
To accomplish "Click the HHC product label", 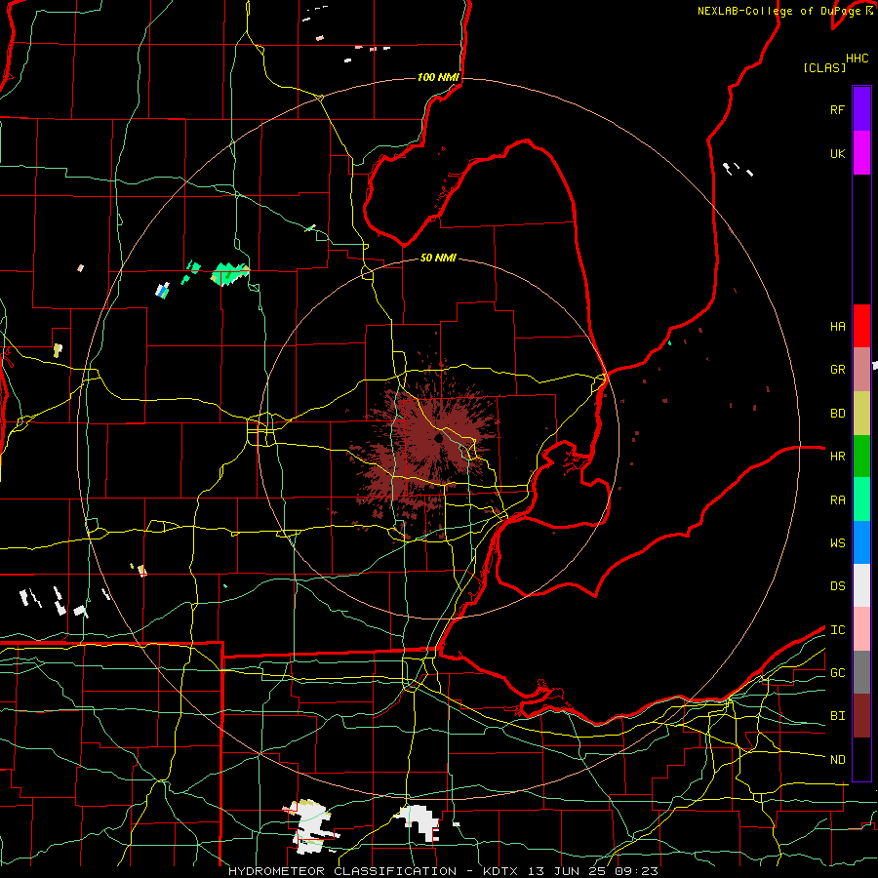I will click(858, 59).
